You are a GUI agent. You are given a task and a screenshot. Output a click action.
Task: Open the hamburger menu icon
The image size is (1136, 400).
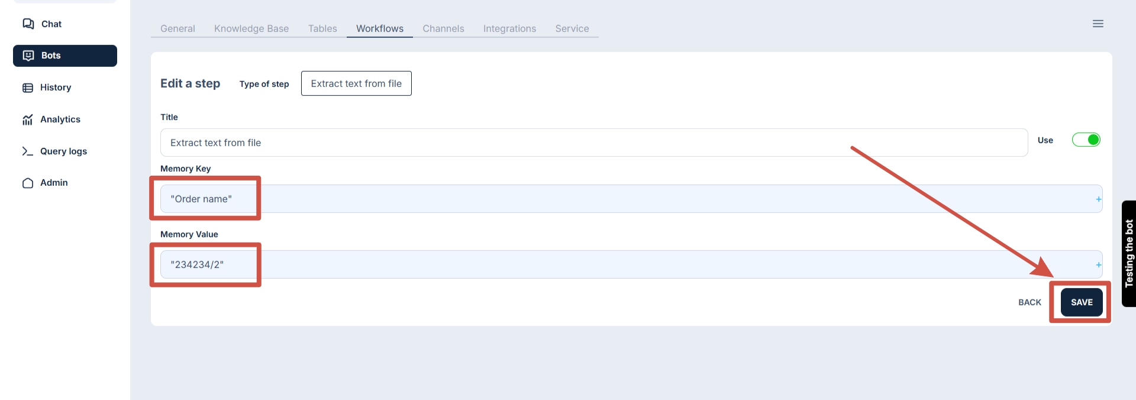(x=1098, y=24)
